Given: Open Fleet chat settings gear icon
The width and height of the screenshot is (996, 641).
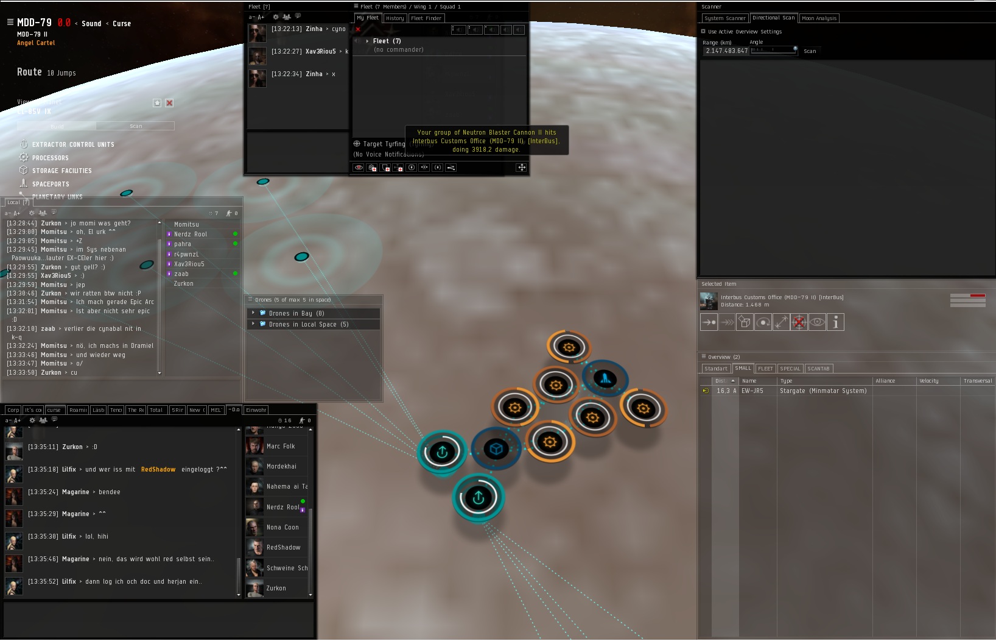Looking at the screenshot, I should click(x=276, y=17).
